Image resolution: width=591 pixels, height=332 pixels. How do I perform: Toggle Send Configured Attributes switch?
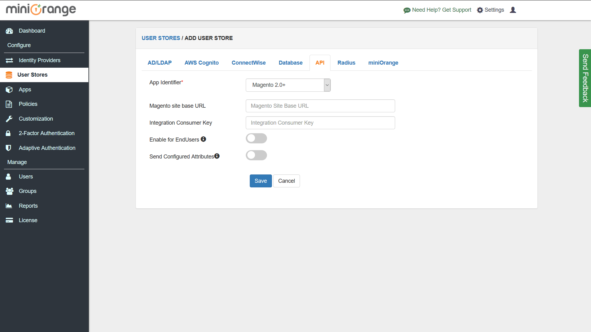click(256, 155)
